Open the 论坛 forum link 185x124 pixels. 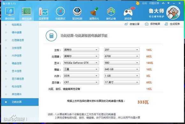click(x=144, y=3)
